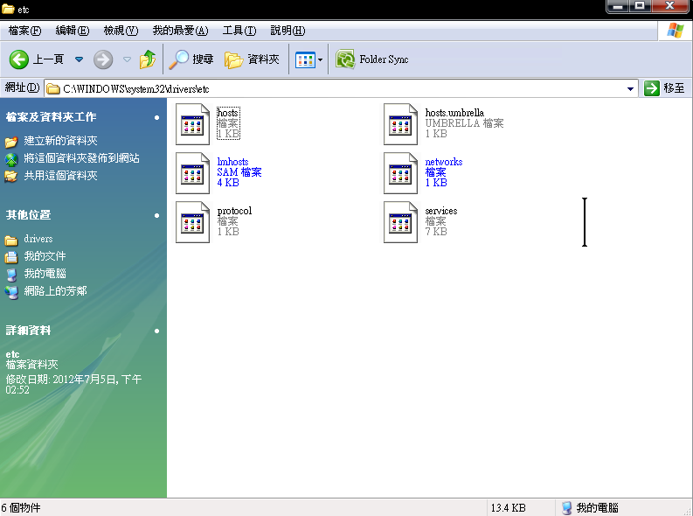Go up one folder level

coord(148,59)
